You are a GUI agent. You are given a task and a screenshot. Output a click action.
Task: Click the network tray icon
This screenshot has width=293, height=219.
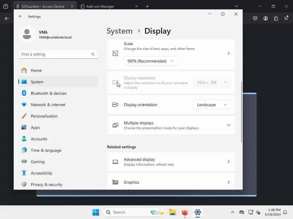(x=251, y=212)
